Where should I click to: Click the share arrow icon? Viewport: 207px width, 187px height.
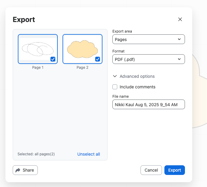18,170
